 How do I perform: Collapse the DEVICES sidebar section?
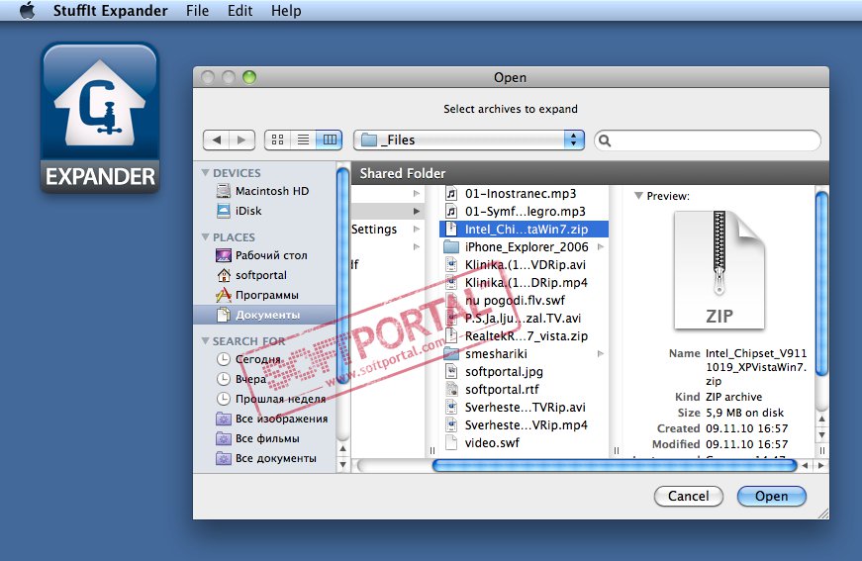206,172
